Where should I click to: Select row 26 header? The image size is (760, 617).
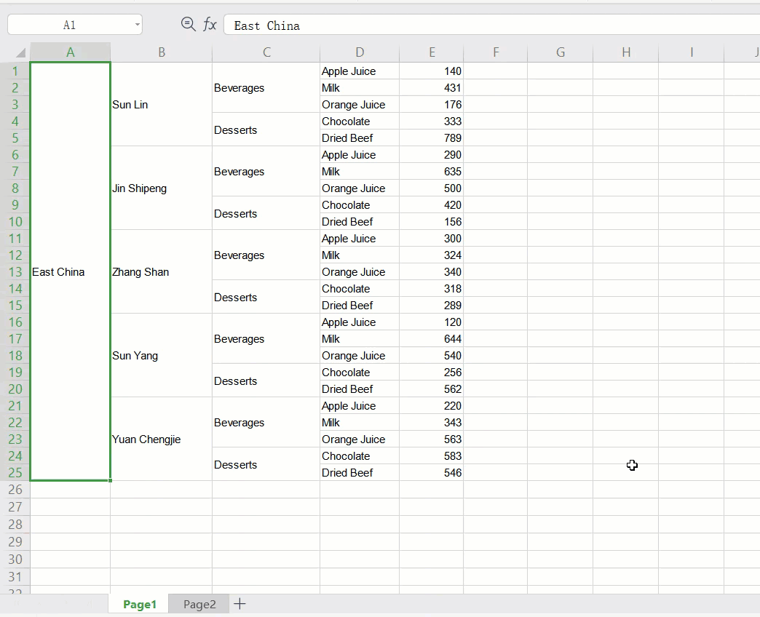tap(15, 490)
